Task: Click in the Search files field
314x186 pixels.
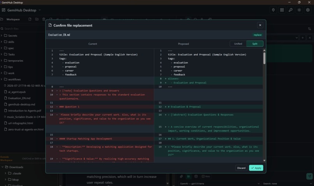Action: pyautogui.click(x=23, y=28)
